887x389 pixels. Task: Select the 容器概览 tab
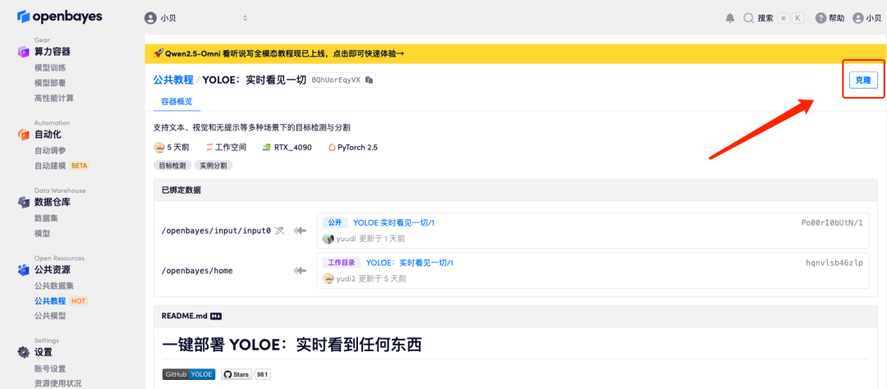pyautogui.click(x=177, y=102)
